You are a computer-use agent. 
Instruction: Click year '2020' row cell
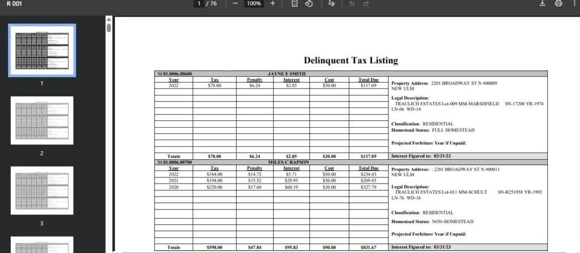(173, 187)
